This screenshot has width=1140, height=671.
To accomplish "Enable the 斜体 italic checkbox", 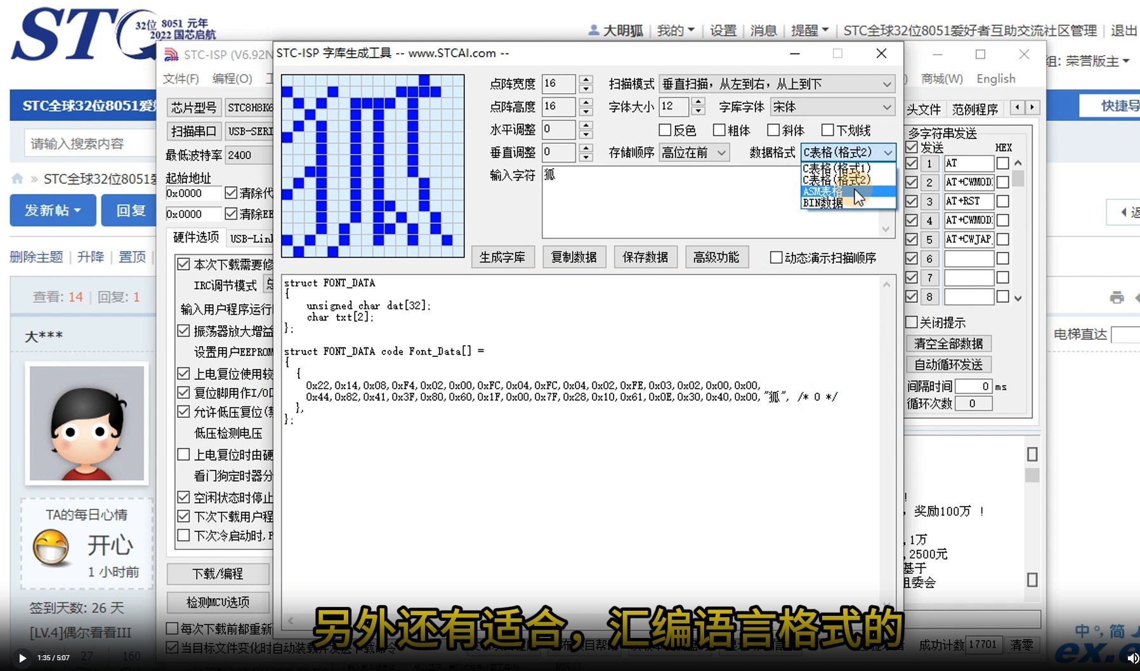I will pyautogui.click(x=773, y=130).
